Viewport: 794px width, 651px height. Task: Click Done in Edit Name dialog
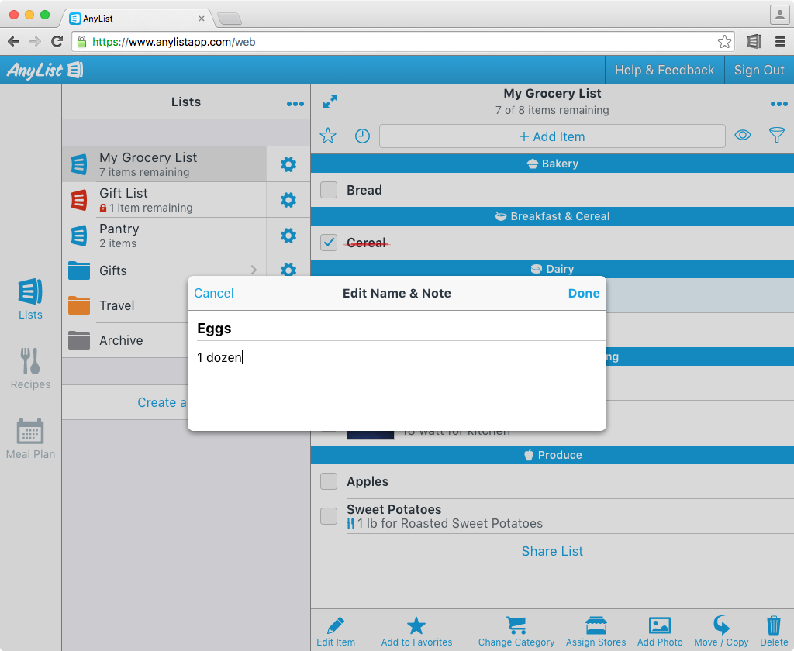tap(584, 293)
